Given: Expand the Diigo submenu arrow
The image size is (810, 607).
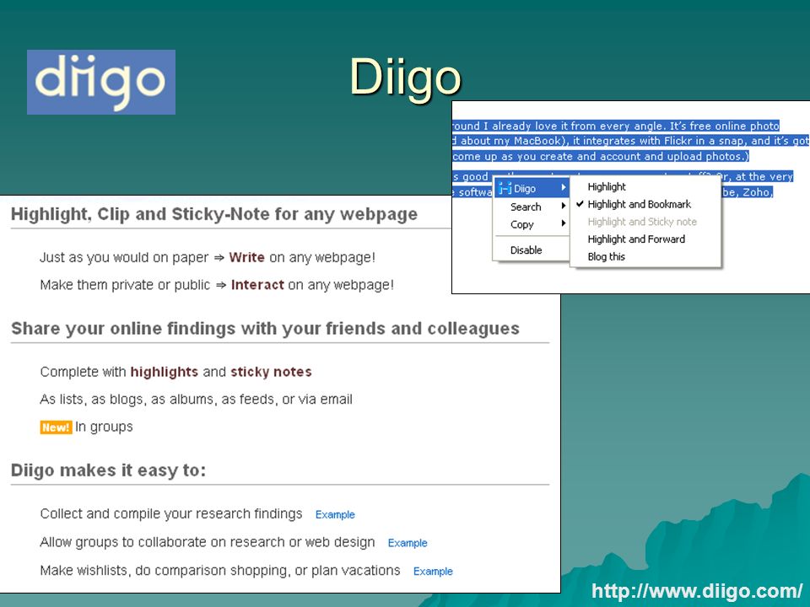Looking at the screenshot, I should click(564, 188).
